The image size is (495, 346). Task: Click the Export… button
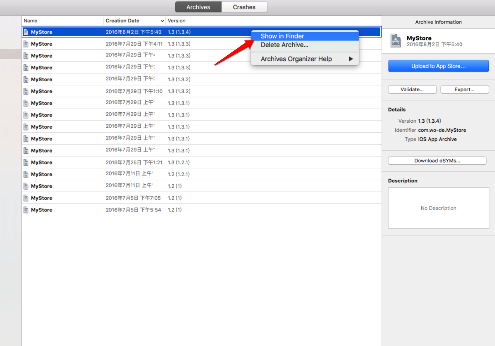click(464, 90)
